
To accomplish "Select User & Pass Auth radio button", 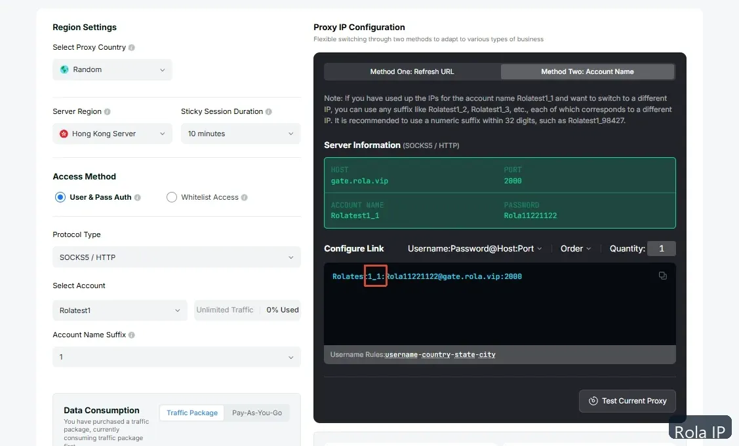I will 60,197.
